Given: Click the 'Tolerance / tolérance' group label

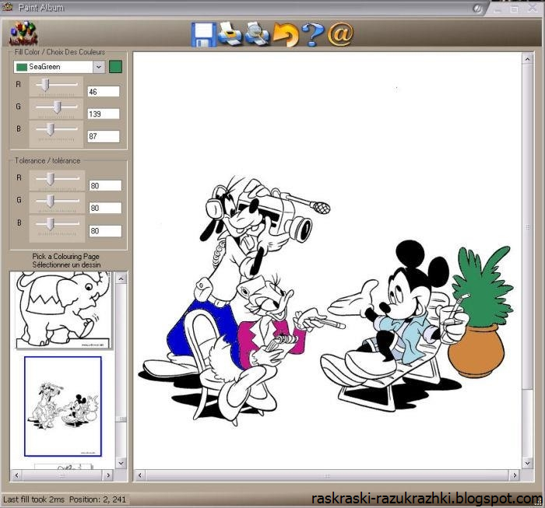Looking at the screenshot, I should tap(47, 160).
